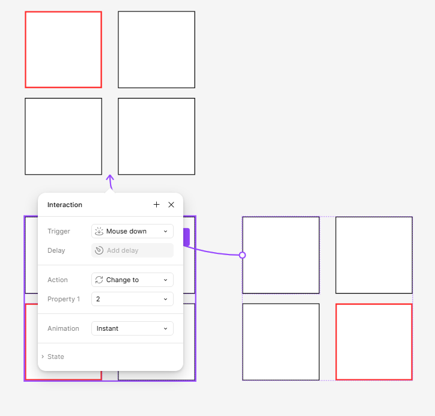Click the Property 1 label
This screenshot has width=435, height=416.
(64, 299)
